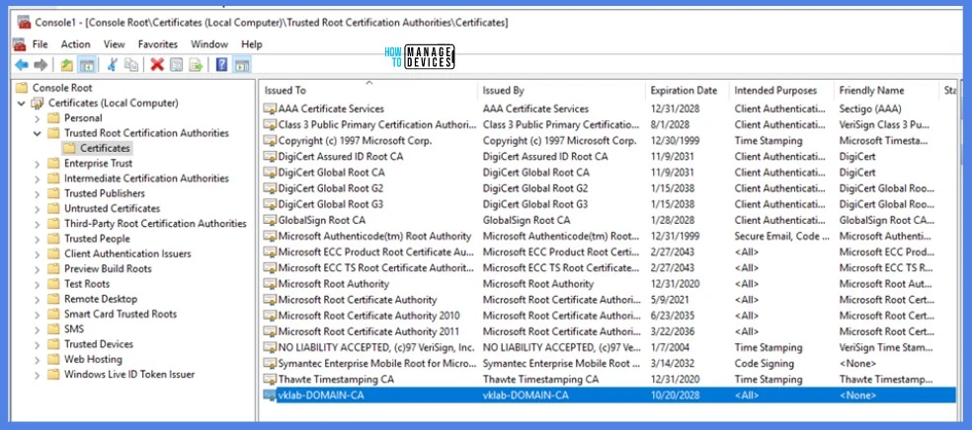
Task: Click the Back arrow toolbar icon
Action: point(22,64)
